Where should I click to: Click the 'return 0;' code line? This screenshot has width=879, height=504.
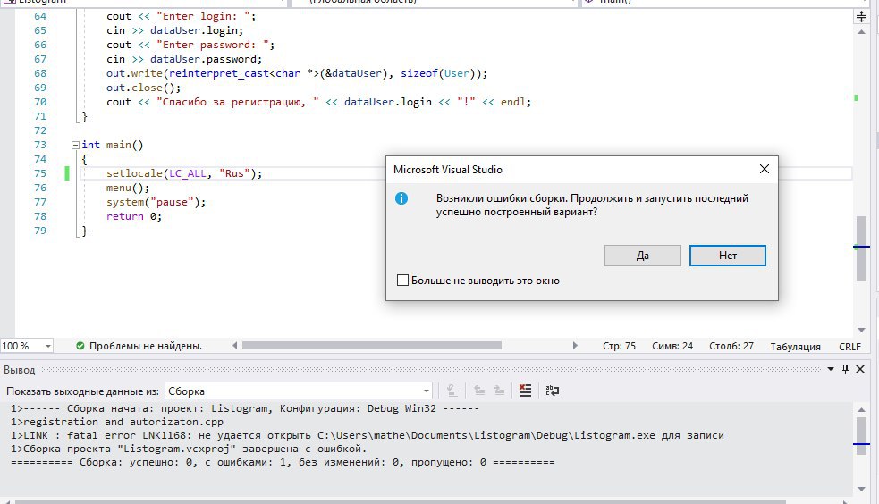point(134,216)
